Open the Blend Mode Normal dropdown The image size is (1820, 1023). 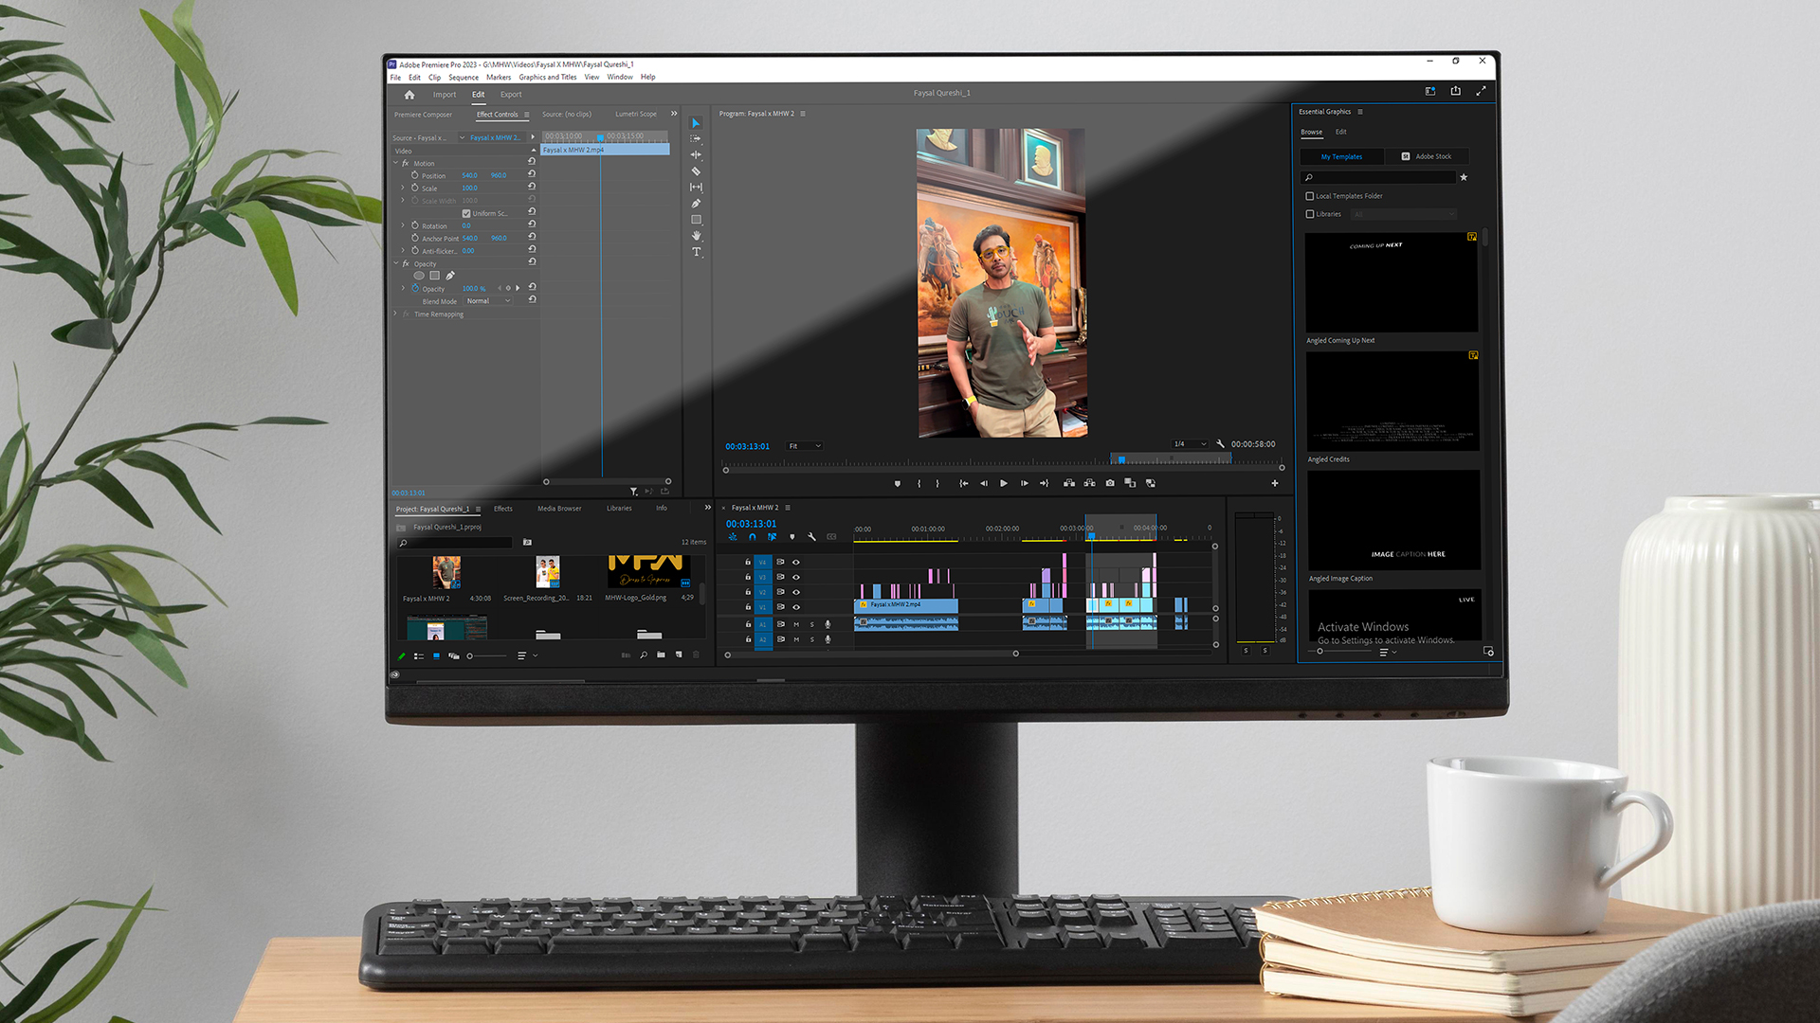click(x=488, y=301)
